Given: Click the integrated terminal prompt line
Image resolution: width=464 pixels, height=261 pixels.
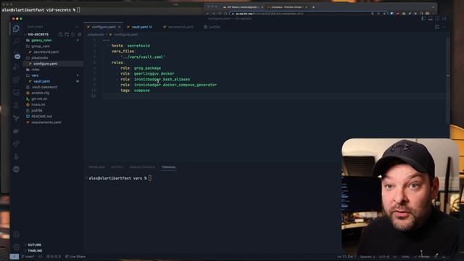Looking at the screenshot, I should [120, 178].
